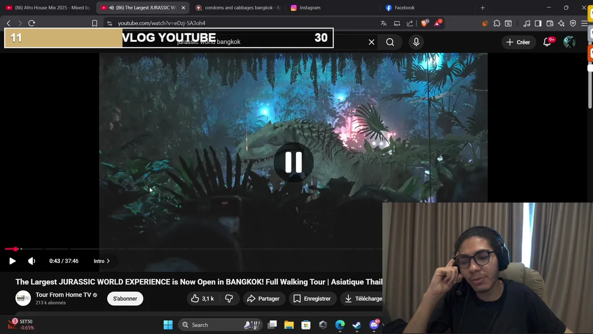Open the SET50 stock widget

21,325
